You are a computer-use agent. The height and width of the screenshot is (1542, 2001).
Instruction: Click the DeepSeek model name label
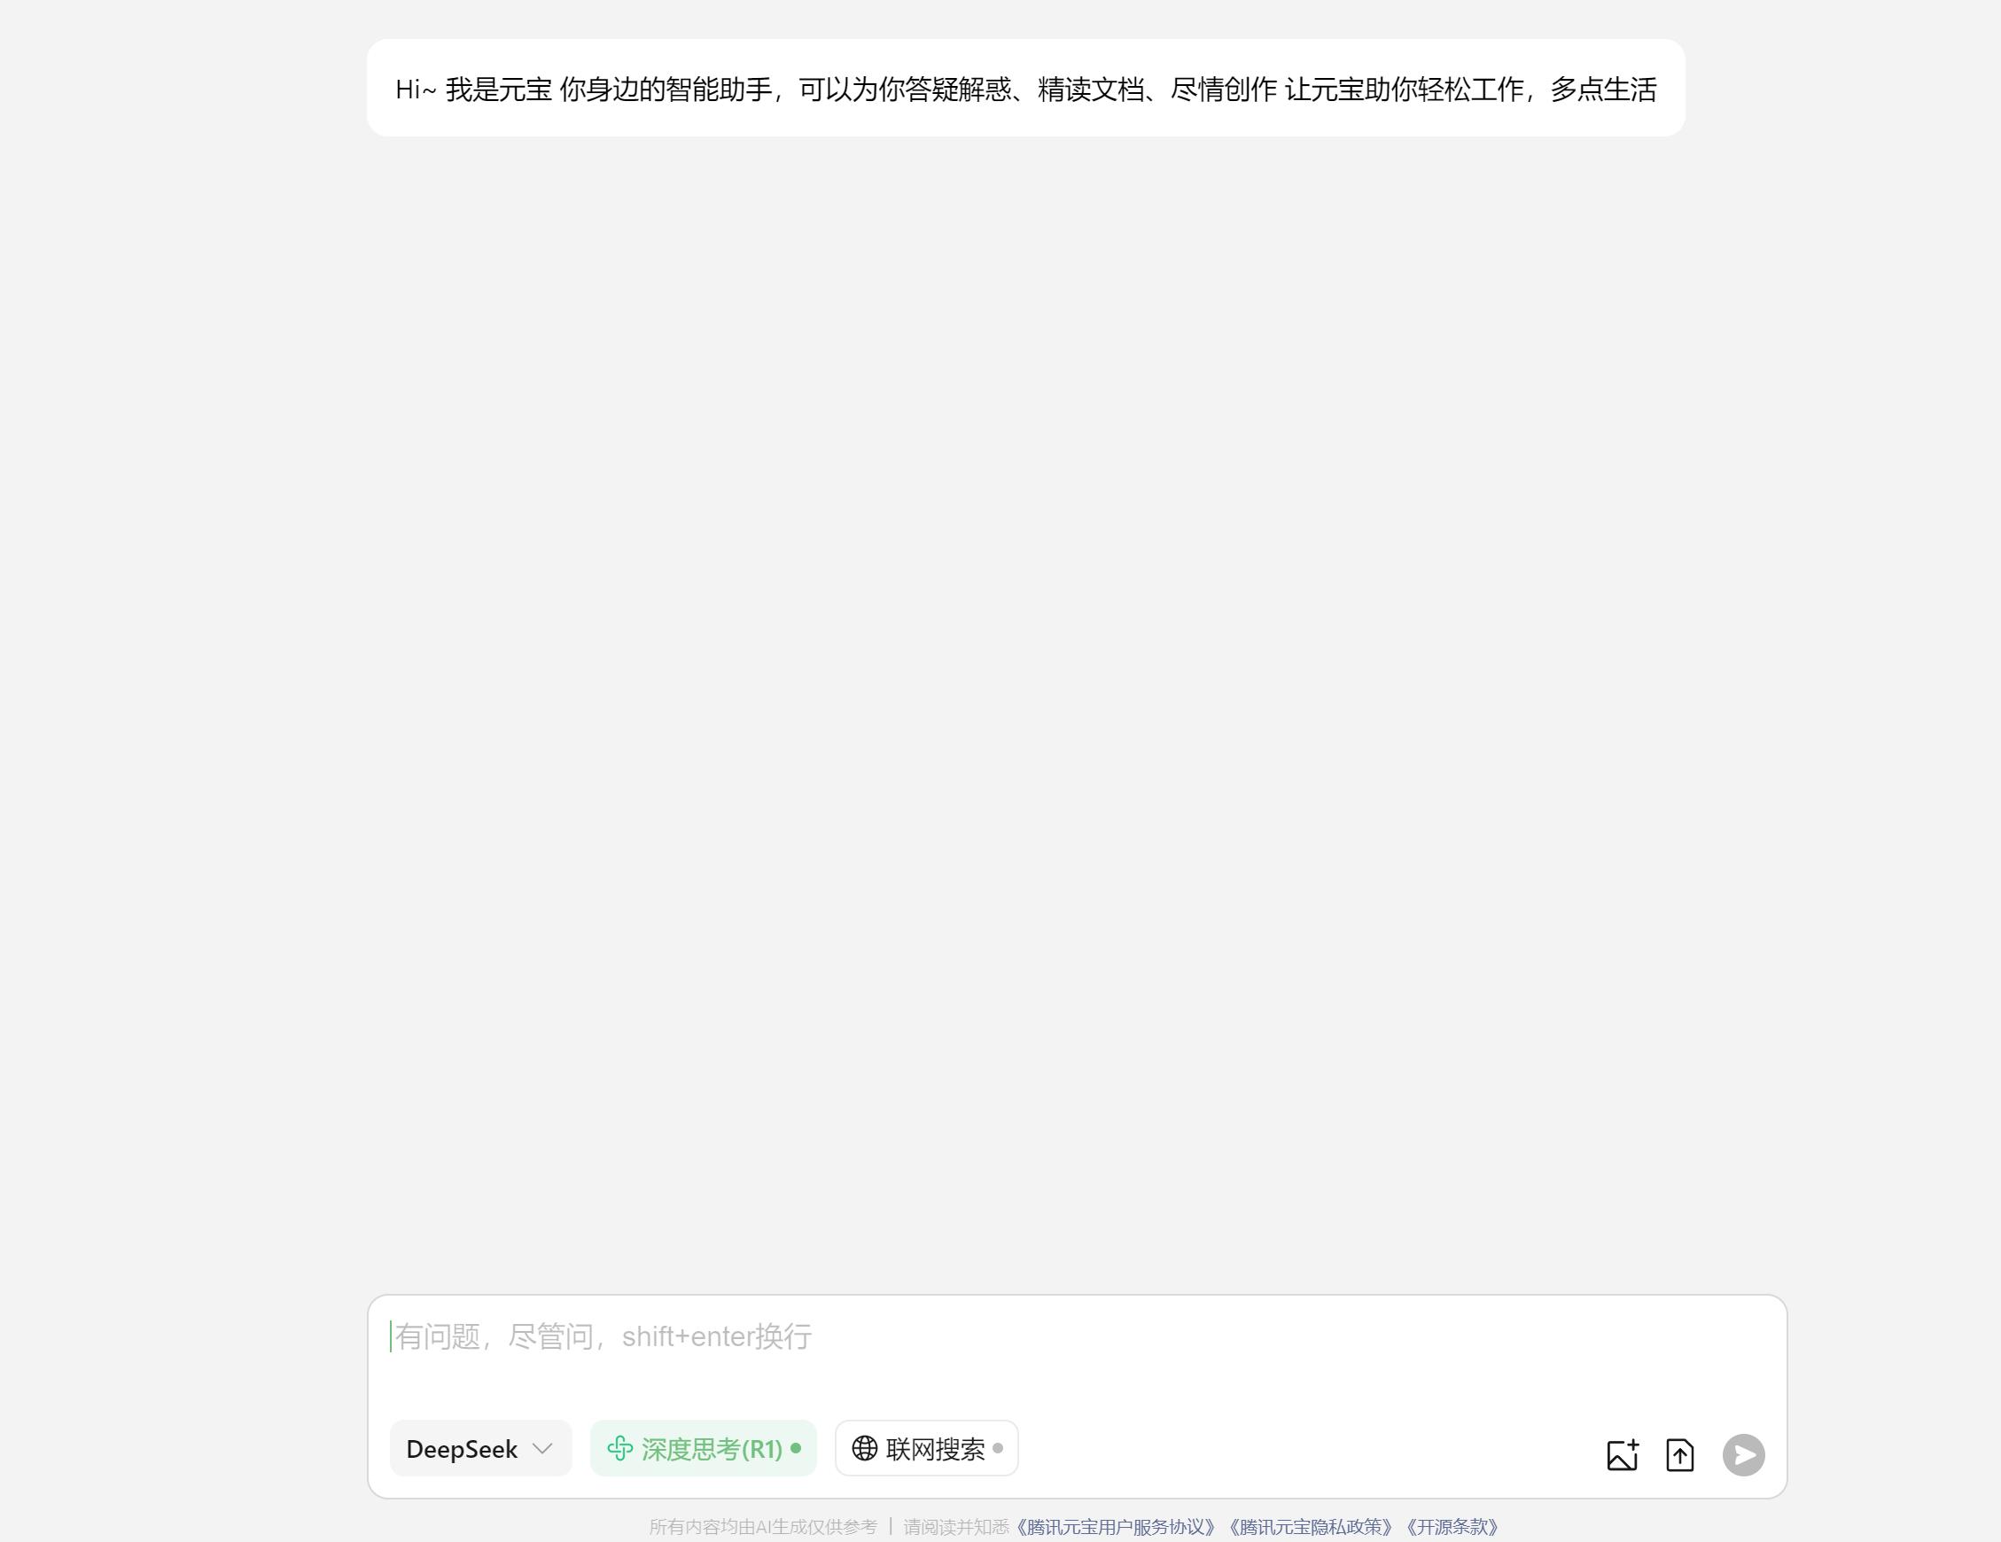(462, 1449)
